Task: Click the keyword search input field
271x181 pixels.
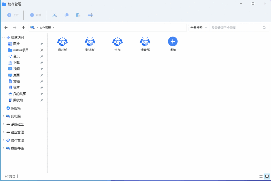Action: (x=234, y=28)
